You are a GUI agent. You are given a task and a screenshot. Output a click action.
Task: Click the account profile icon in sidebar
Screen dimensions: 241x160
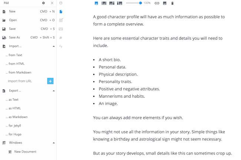61,3
